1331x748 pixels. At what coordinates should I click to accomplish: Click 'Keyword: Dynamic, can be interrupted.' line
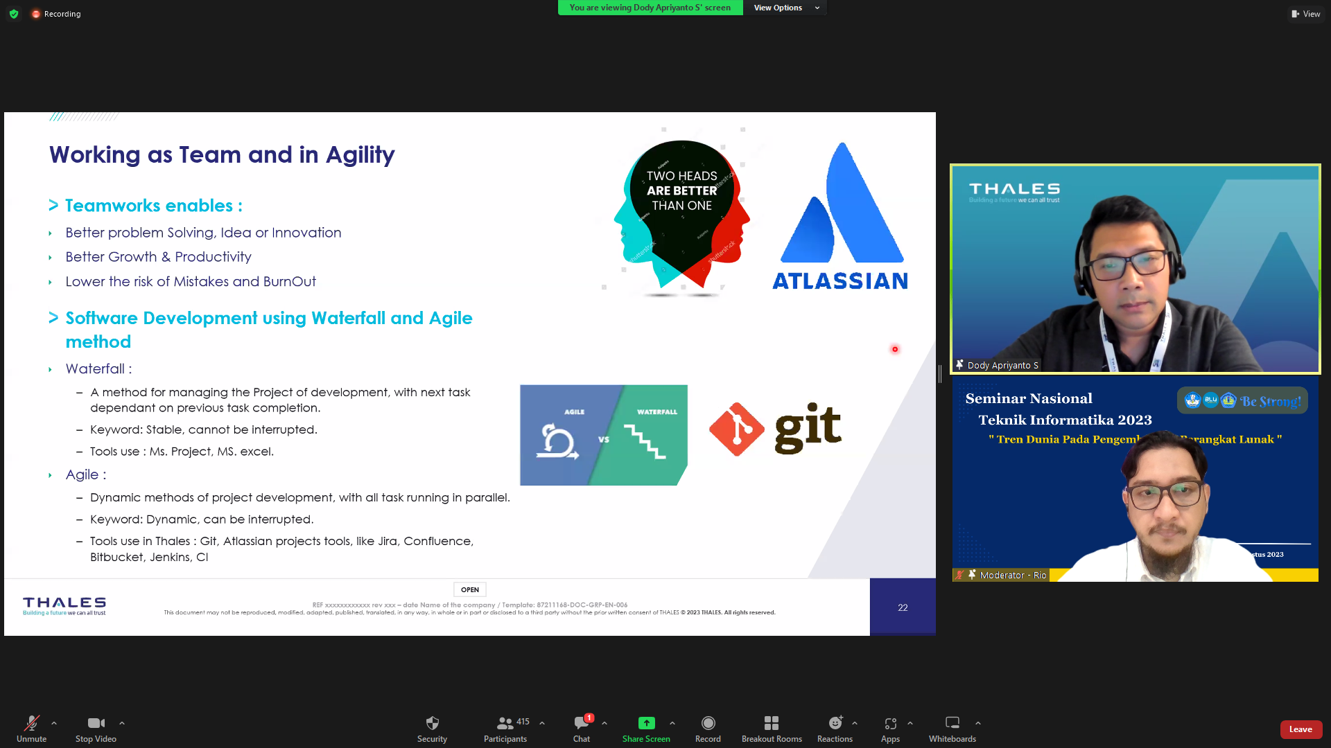point(202,519)
